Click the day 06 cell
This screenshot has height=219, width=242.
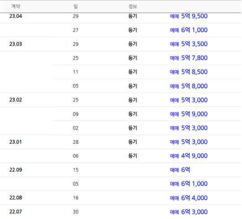76,156
